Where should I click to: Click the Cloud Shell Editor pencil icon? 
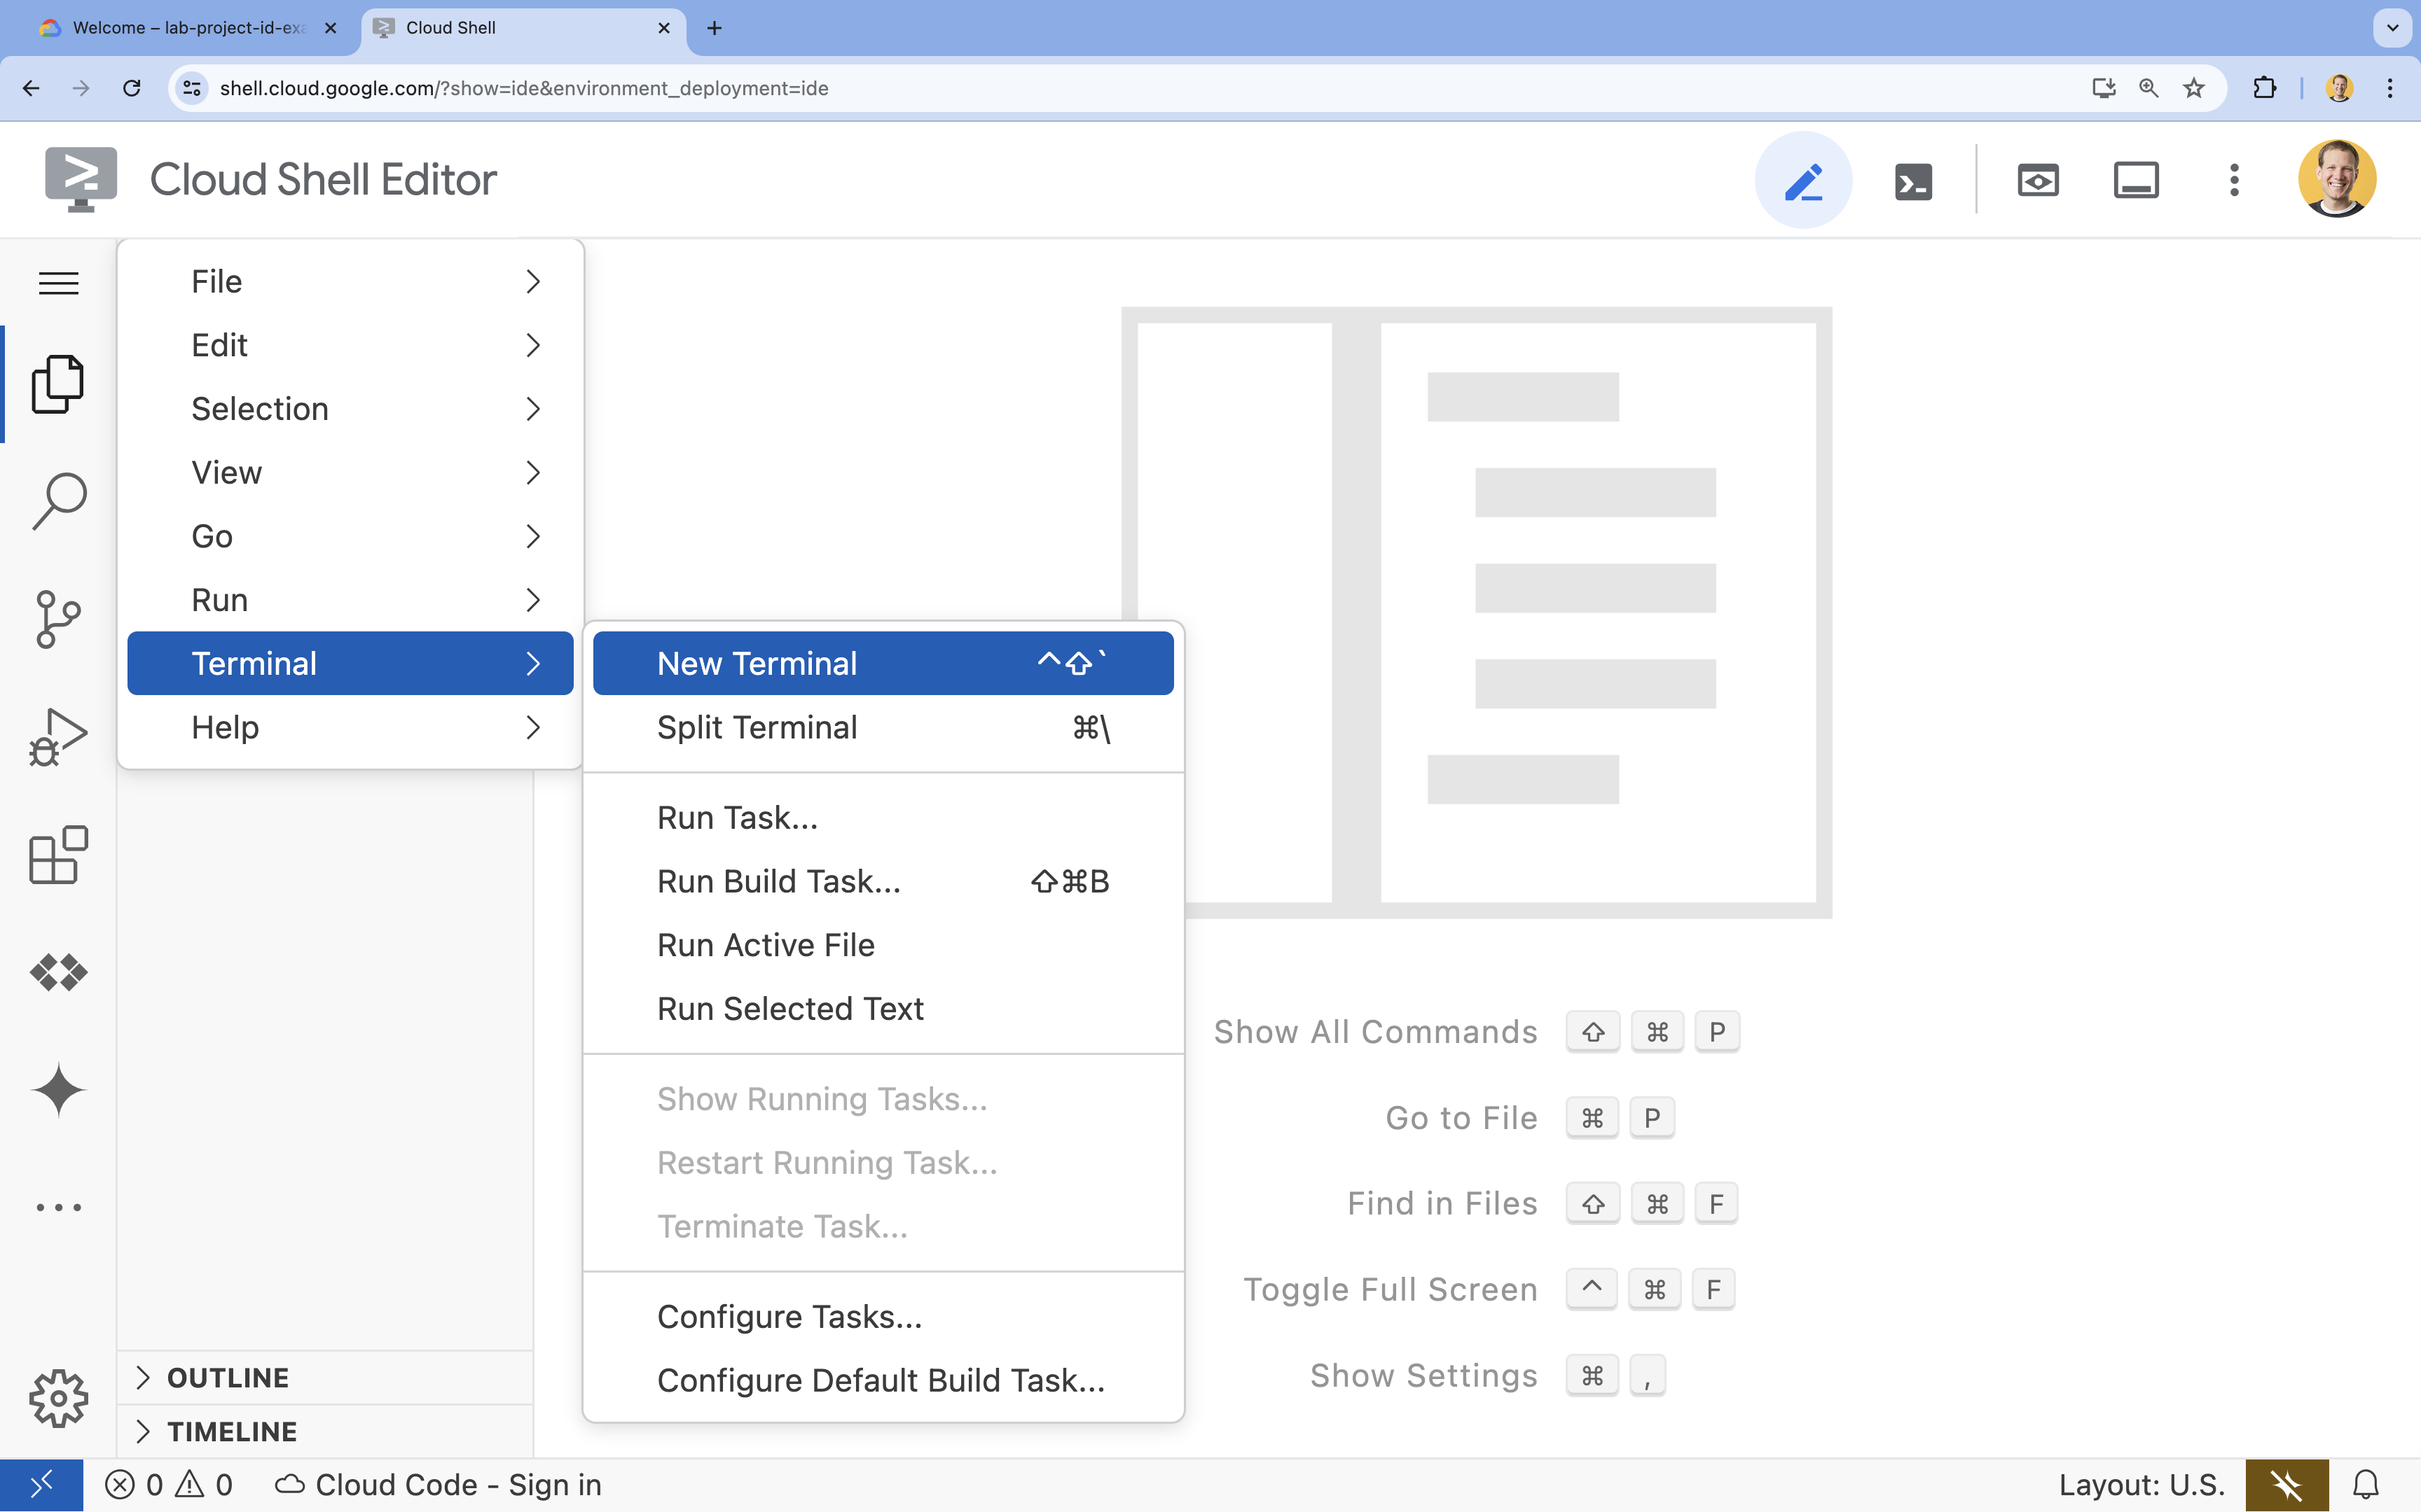[x=1802, y=178]
